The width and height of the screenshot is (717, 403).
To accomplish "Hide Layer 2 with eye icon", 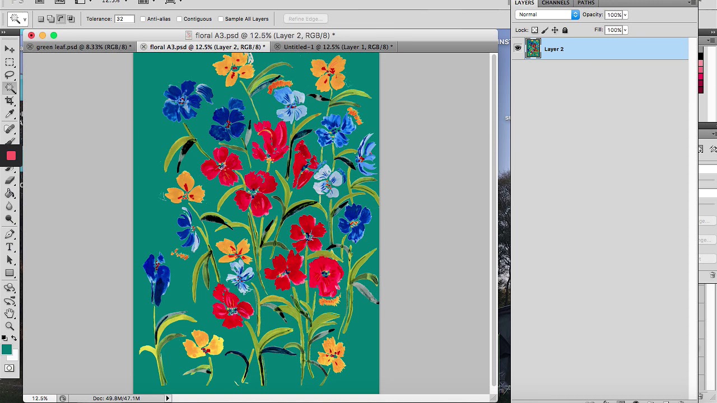I will tap(518, 49).
